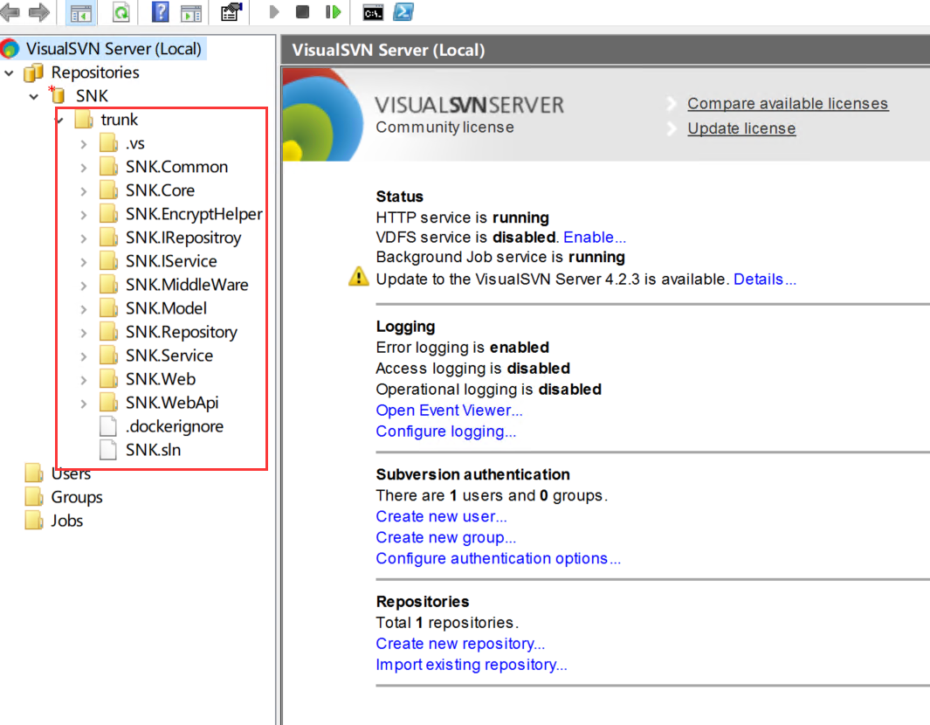The image size is (930, 725).
Task: Open the PowerShell toolbar icon
Action: [403, 12]
